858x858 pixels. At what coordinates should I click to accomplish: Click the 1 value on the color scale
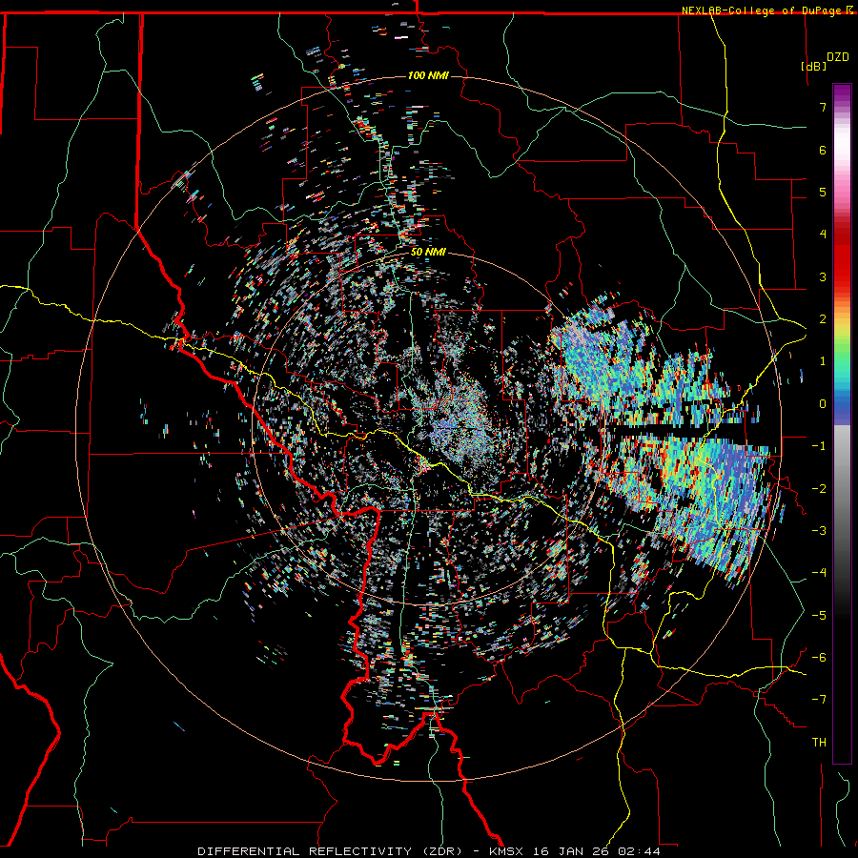(823, 361)
